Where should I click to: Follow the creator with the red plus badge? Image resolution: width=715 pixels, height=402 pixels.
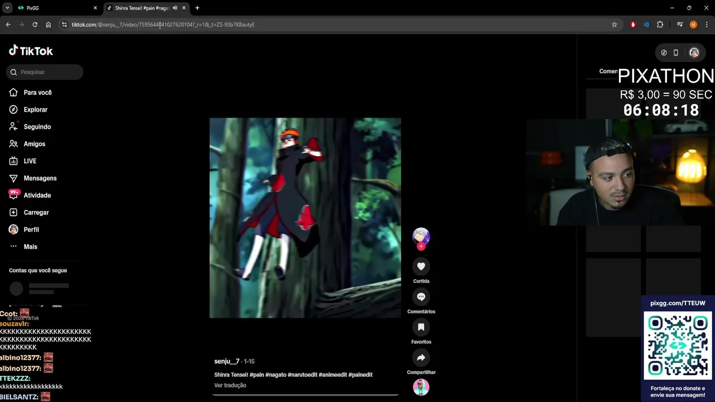pyautogui.click(x=421, y=247)
